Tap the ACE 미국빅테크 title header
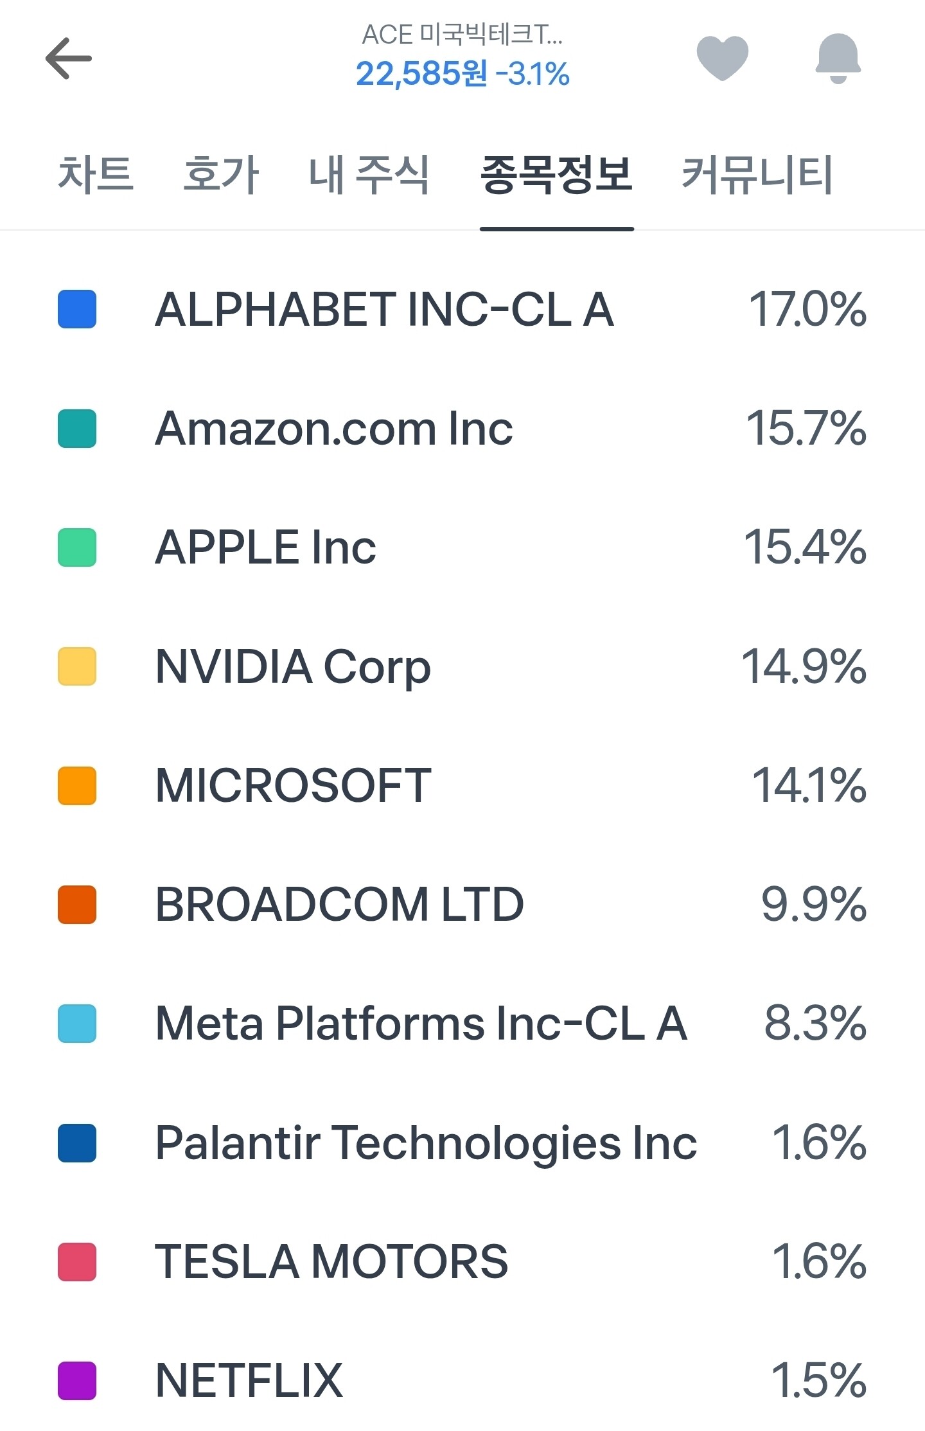The height and width of the screenshot is (1431, 925). click(x=462, y=35)
